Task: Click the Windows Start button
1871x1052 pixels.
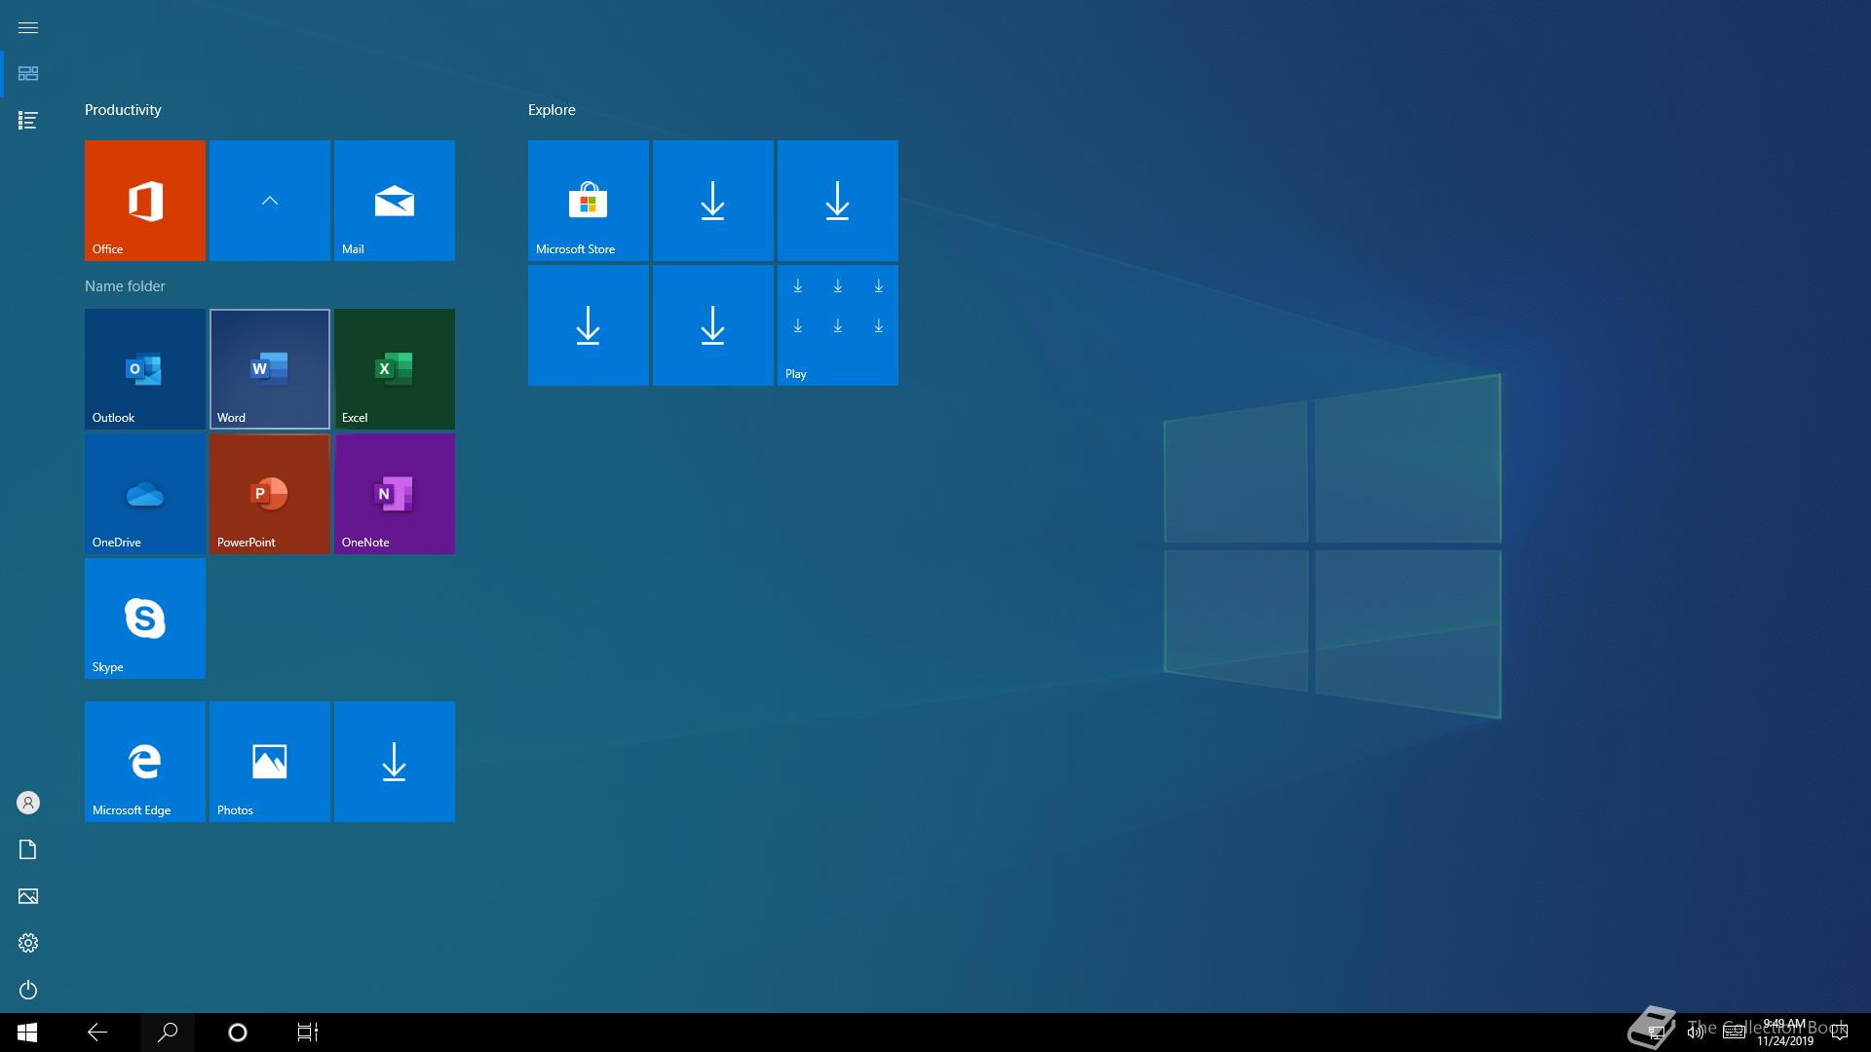Action: pos(27,1033)
